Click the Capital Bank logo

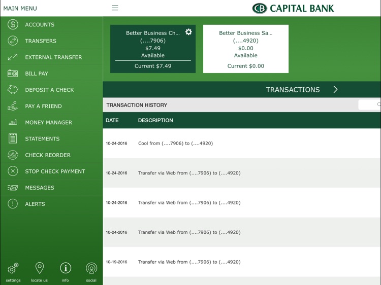tap(293, 8)
